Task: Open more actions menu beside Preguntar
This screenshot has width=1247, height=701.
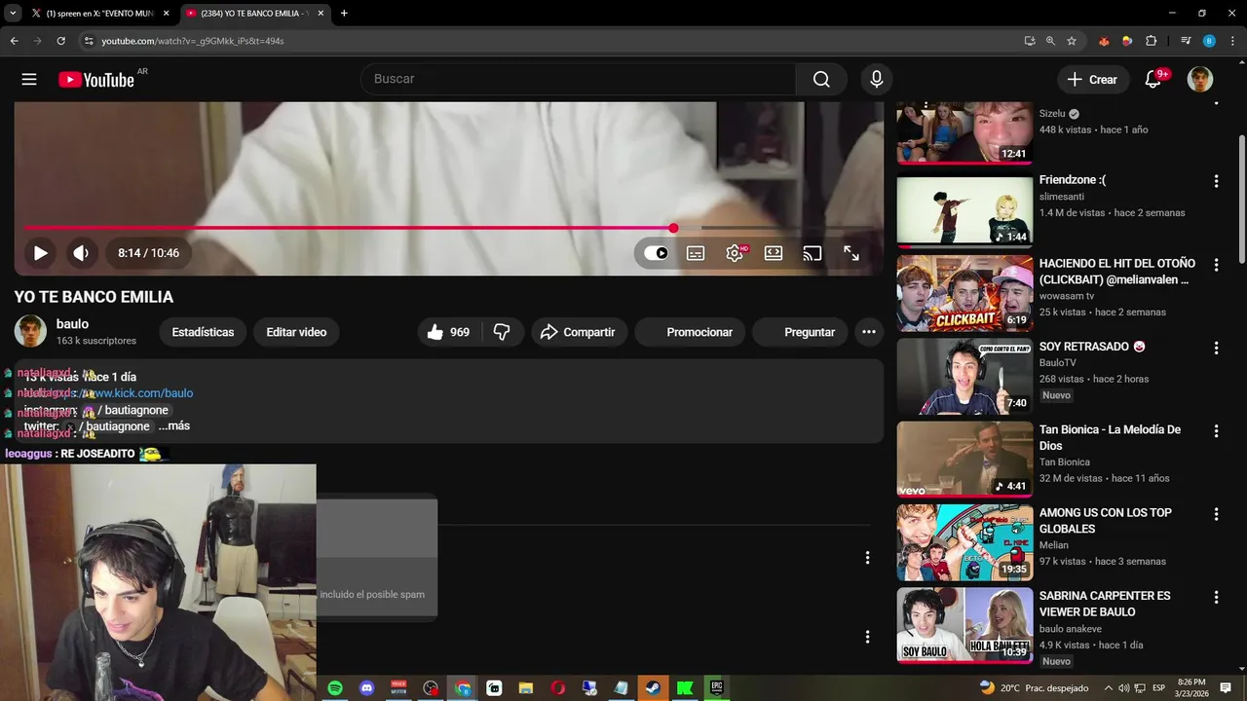Action: click(869, 332)
